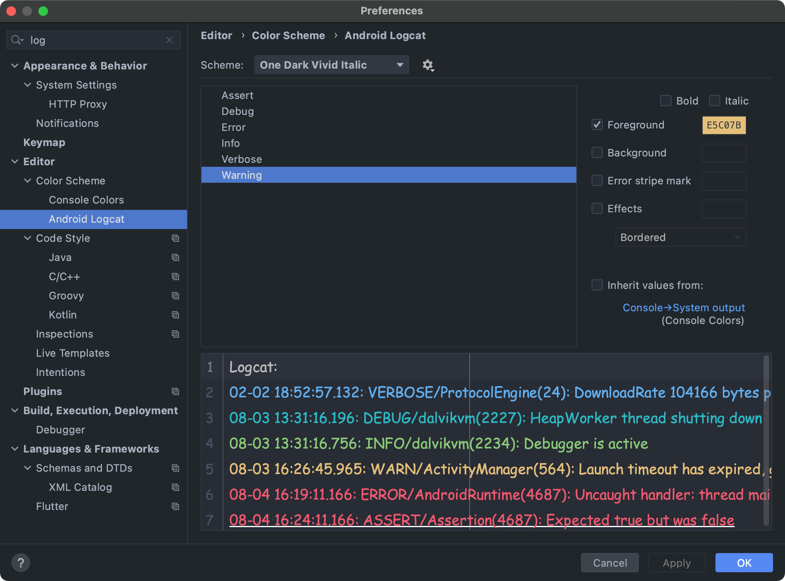This screenshot has height=581, width=785.
Task: Click the search magnifier icon
Action: pos(17,40)
